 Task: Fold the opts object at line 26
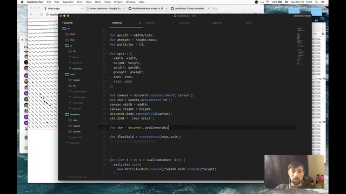pyautogui.click(x=108, y=54)
